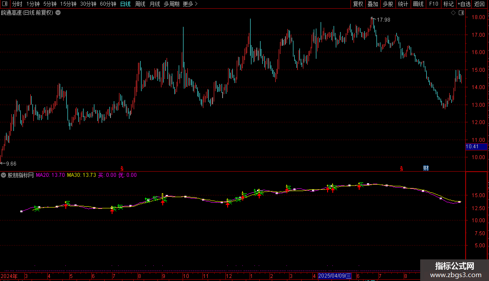Switch to 周线 weekly chart
Viewport: 489px width, 281px height.
pos(140,4)
